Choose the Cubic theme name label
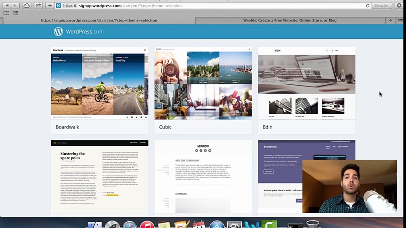This screenshot has height=228, width=406. pos(165,127)
